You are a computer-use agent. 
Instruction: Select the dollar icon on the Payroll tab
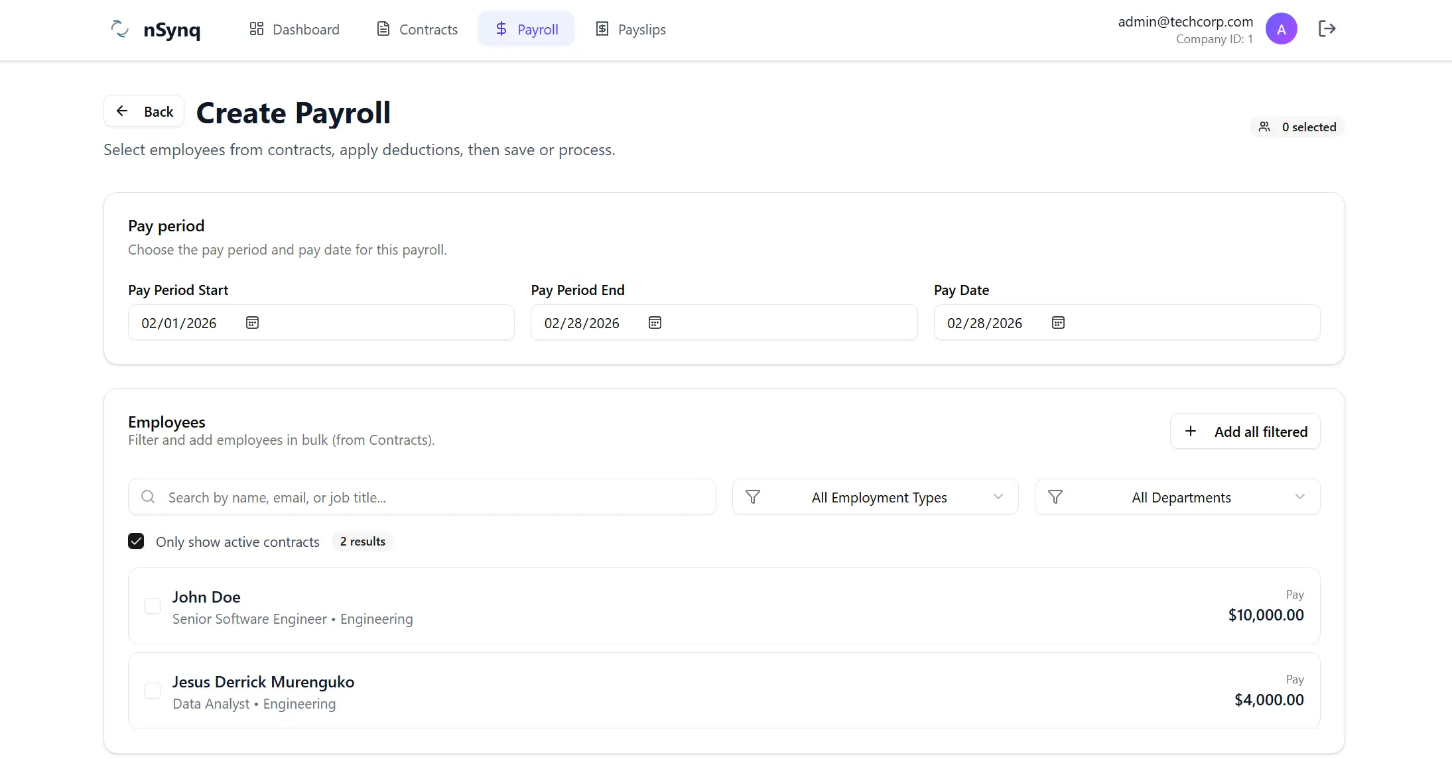click(x=500, y=29)
